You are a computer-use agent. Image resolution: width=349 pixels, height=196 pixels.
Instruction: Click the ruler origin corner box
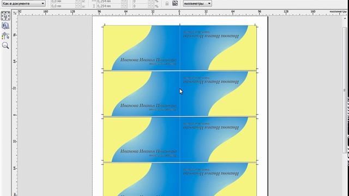click(15, 13)
